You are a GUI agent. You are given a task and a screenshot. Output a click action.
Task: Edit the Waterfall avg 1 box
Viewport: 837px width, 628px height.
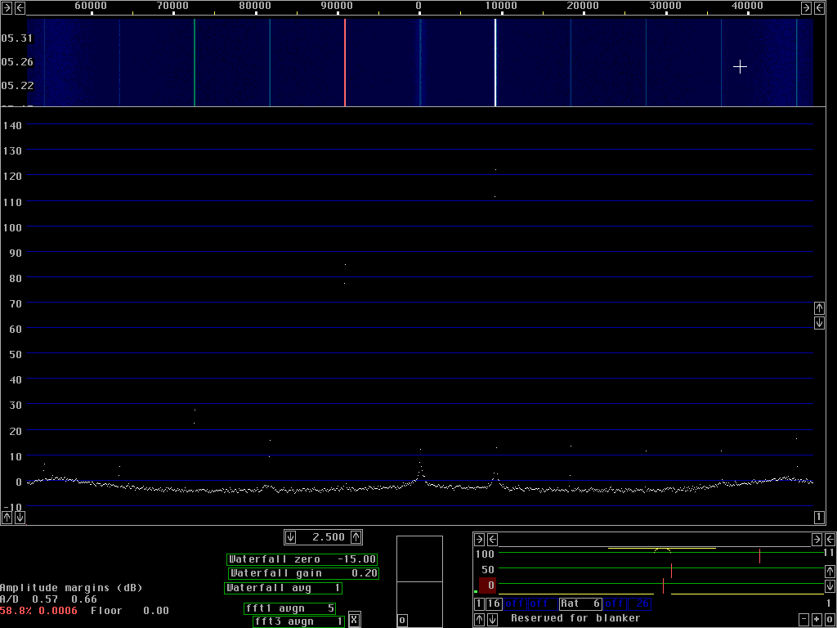coord(284,588)
